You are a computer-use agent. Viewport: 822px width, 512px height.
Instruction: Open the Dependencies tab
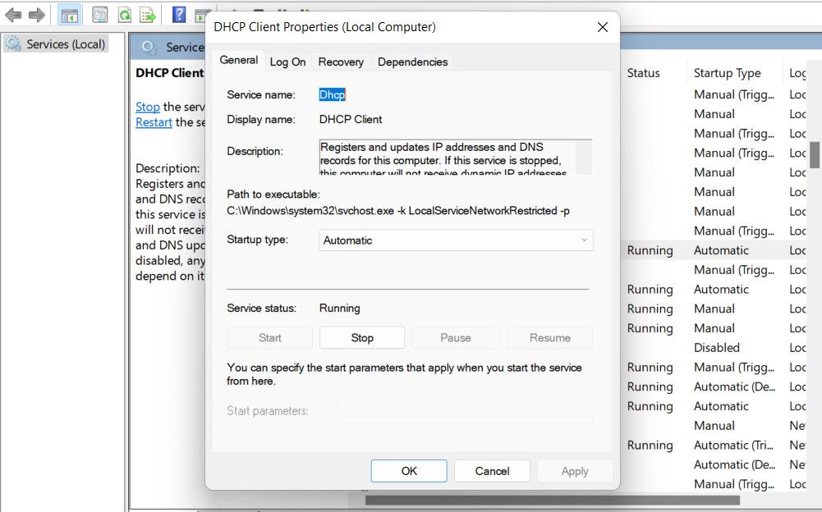pyautogui.click(x=412, y=62)
